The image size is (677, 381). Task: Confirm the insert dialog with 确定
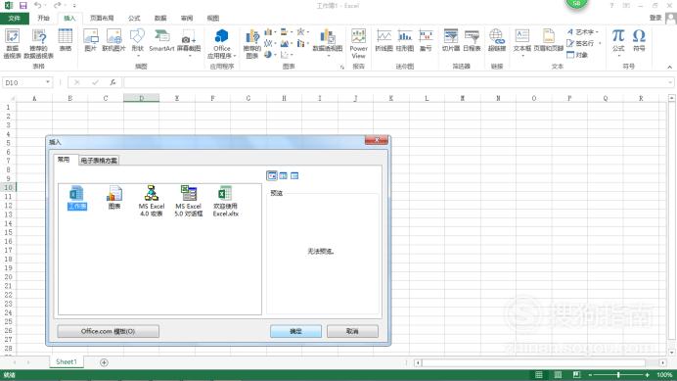point(295,331)
